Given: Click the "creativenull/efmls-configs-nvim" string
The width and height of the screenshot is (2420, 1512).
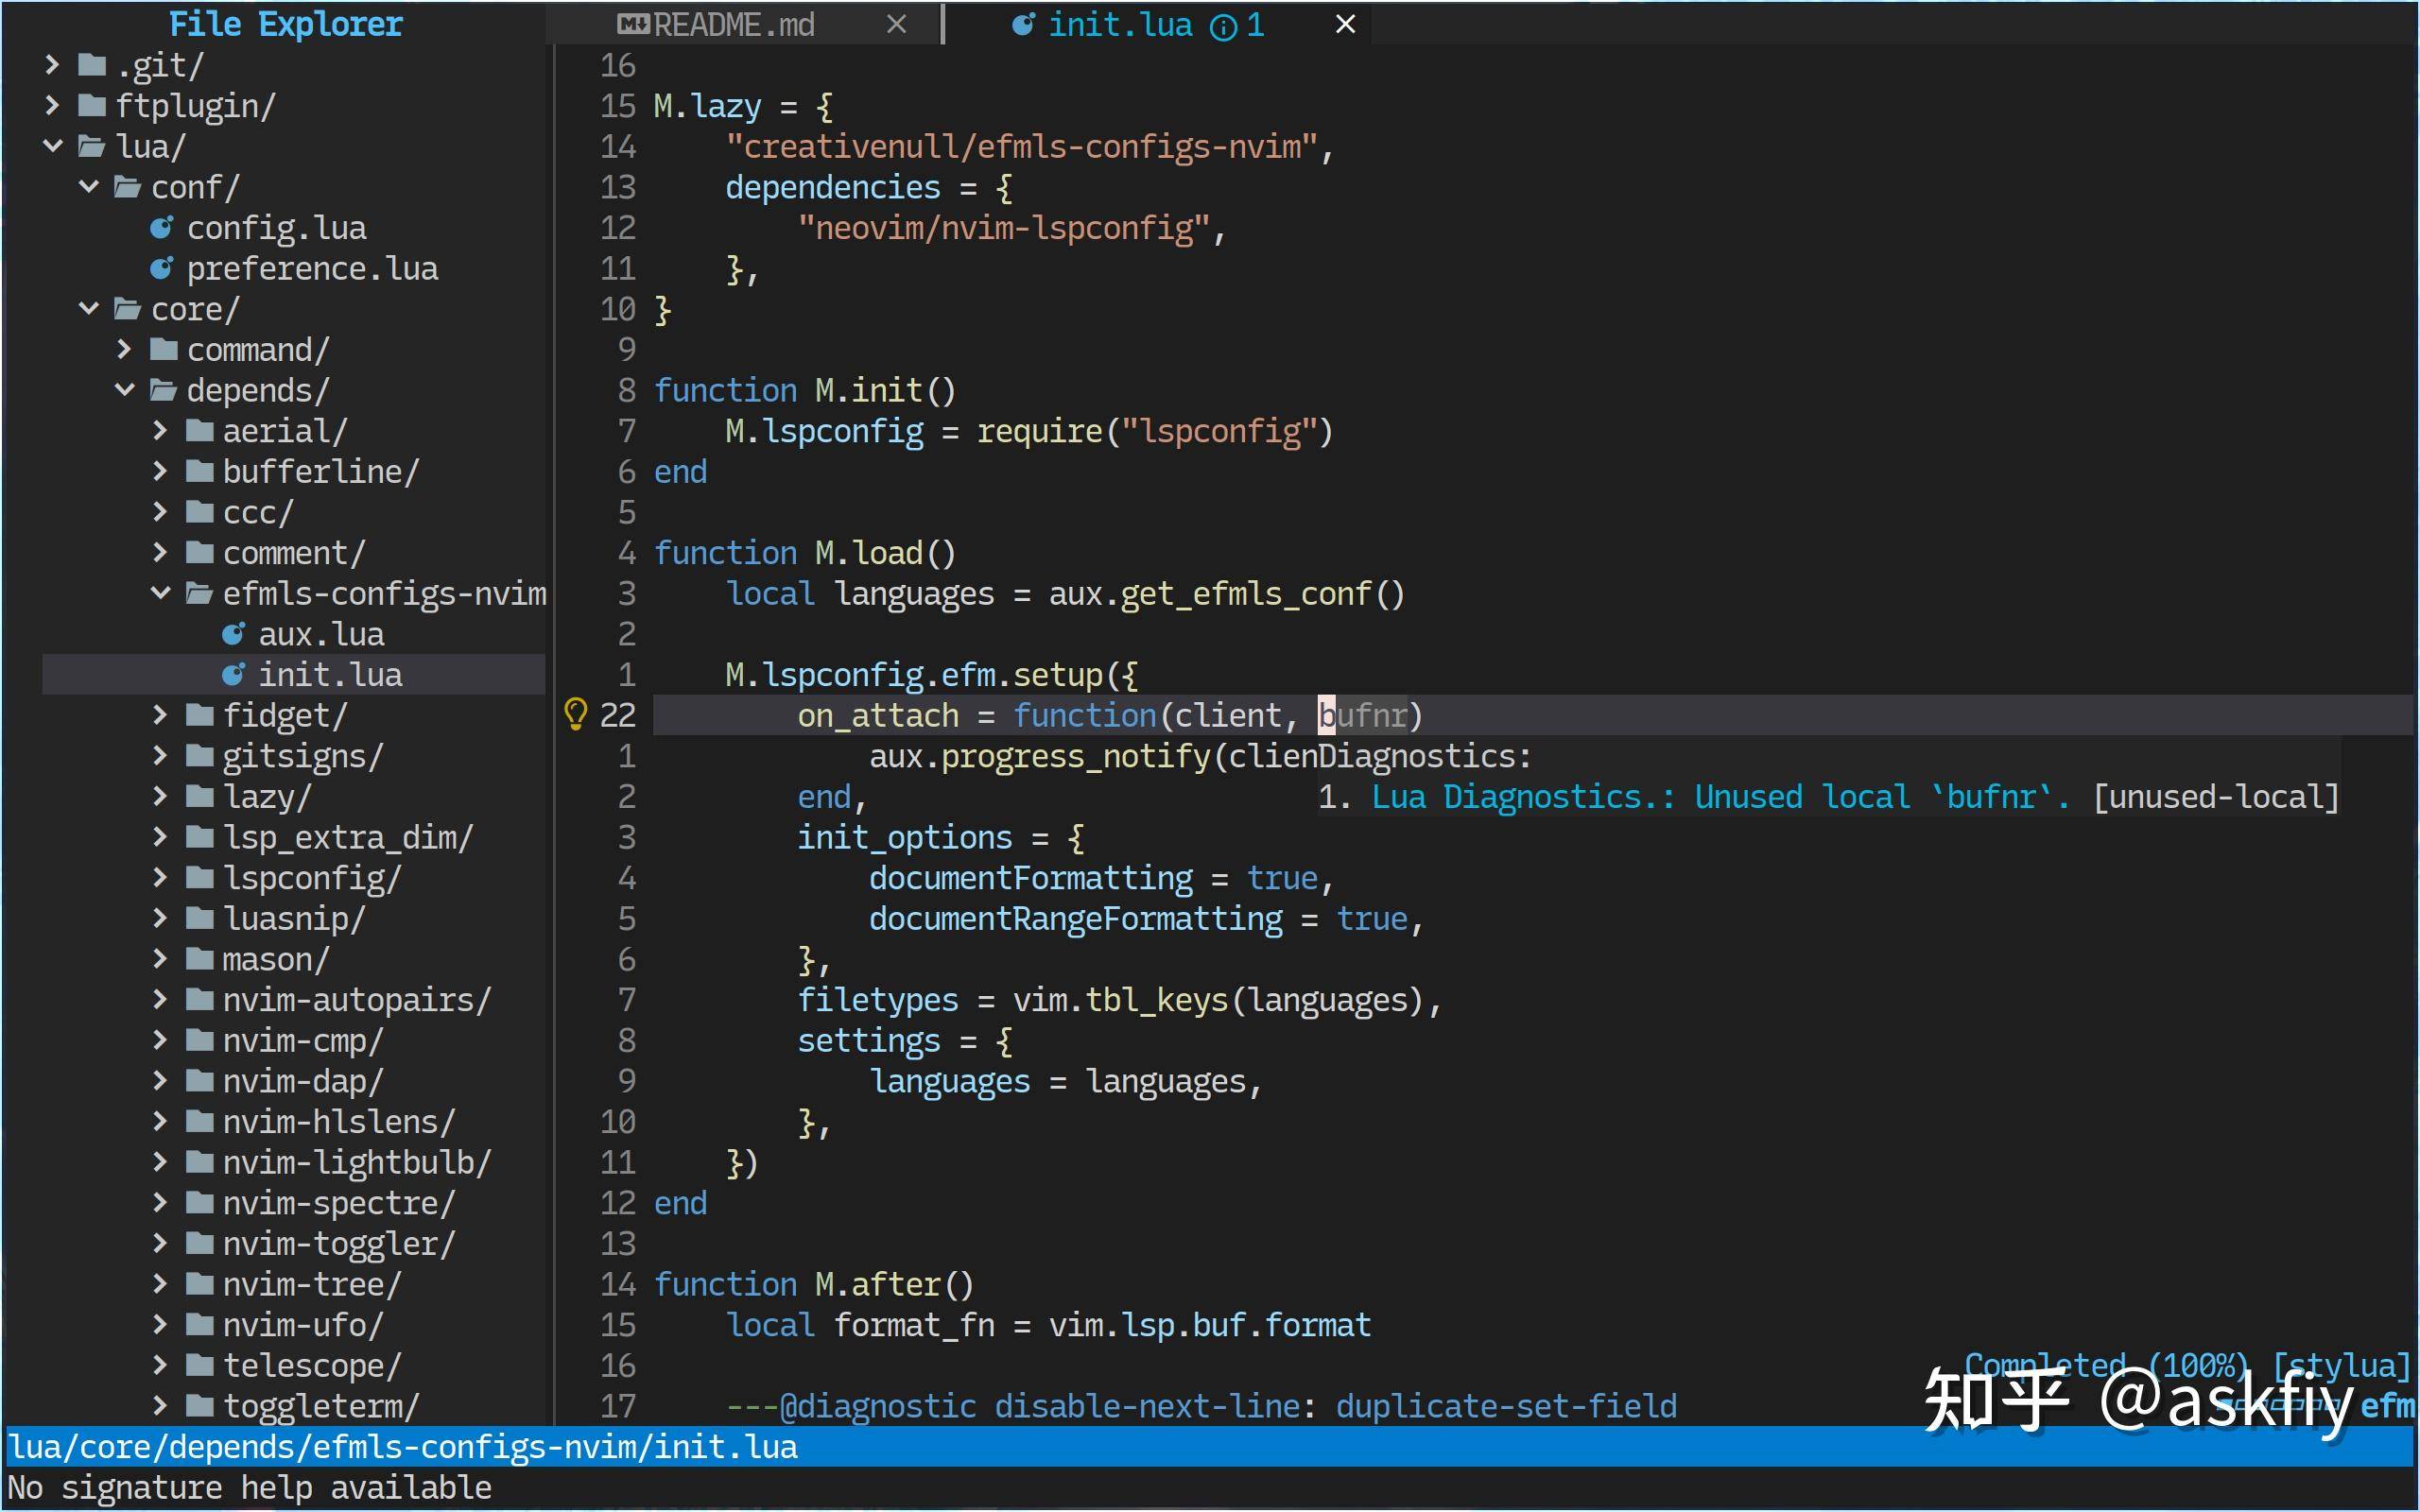Looking at the screenshot, I should (x=1021, y=147).
